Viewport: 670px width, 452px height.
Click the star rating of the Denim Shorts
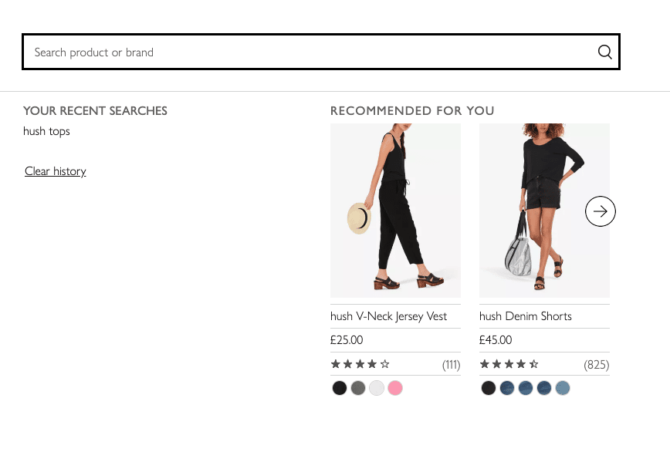click(x=509, y=364)
